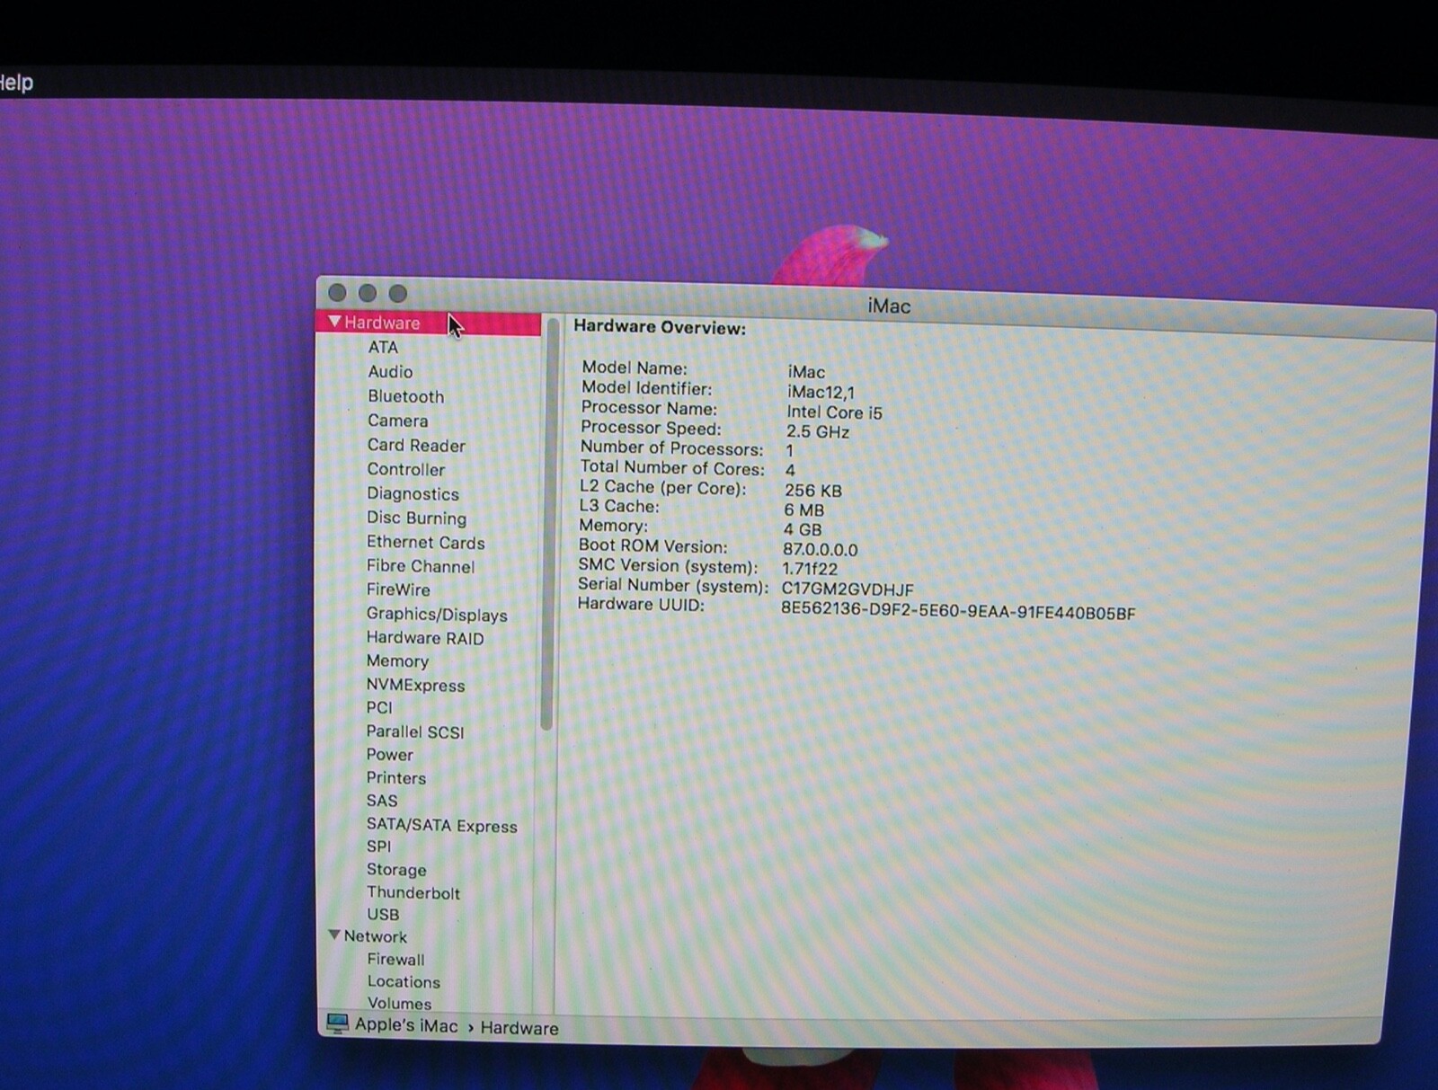1438x1090 pixels.
Task: Open the USB hardware section
Action: coord(383,914)
